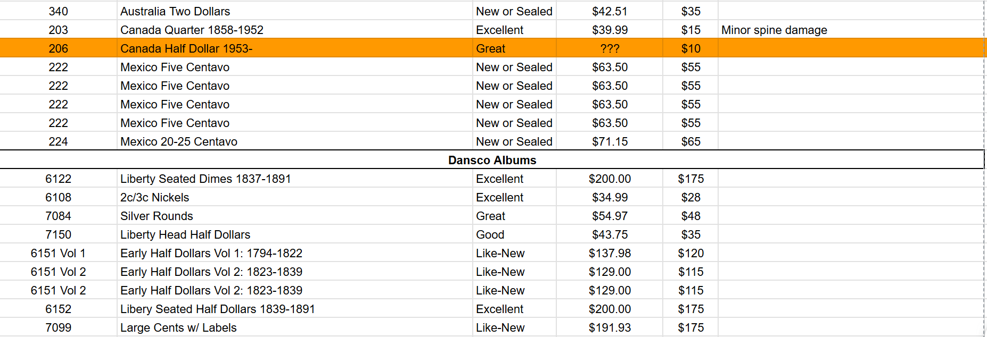Click the Liberty Head Half Dollars cell

[x=294, y=234]
